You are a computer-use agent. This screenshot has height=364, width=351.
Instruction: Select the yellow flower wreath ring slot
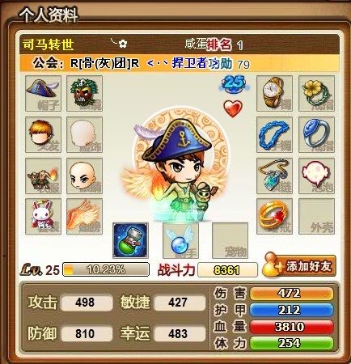point(316,93)
